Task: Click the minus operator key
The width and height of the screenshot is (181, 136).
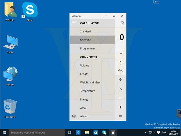Action: [x=120, y=98]
